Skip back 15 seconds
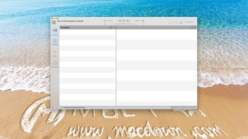Viewport: 248px width, 139px height. pyautogui.click(x=111, y=21)
